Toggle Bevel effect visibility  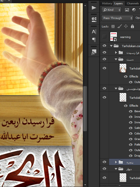131,111
